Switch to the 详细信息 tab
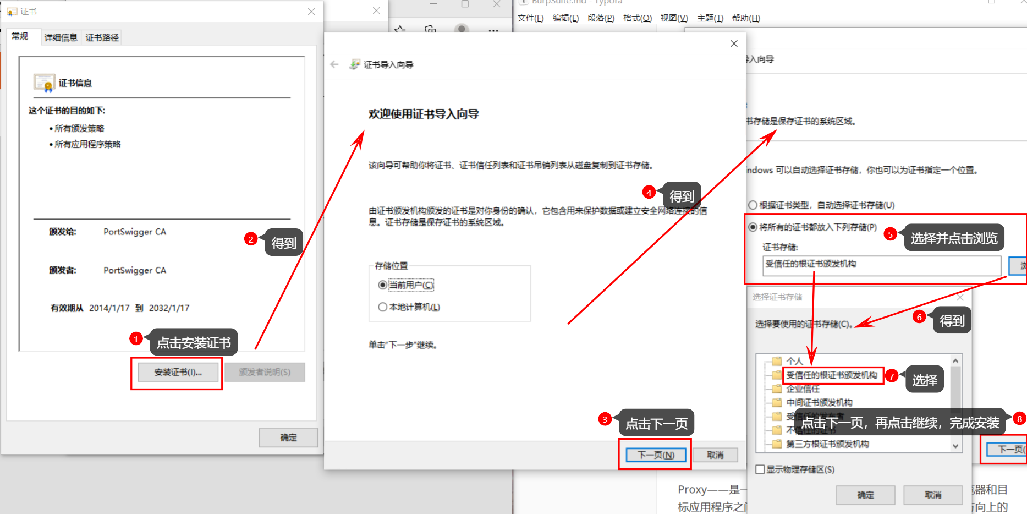The height and width of the screenshot is (514, 1027). 61,37
